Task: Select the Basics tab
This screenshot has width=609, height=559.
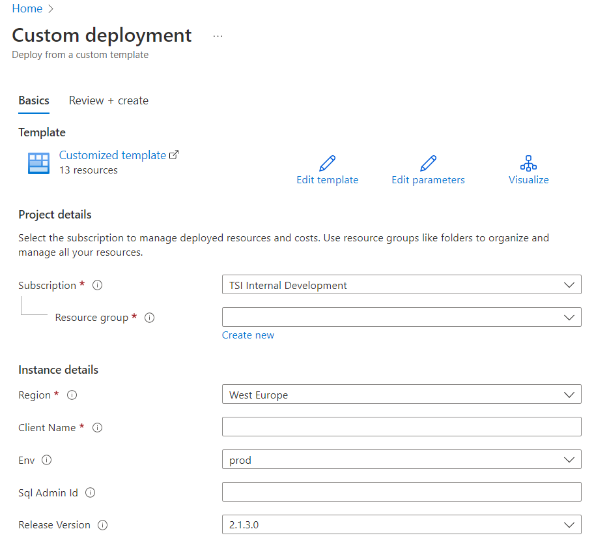Action: (34, 100)
